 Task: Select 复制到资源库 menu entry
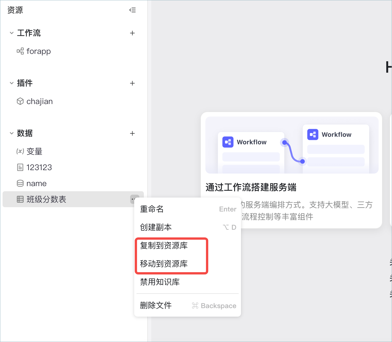coord(171,246)
